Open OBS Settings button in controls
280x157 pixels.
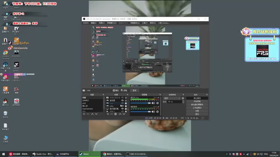(x=197, y=111)
